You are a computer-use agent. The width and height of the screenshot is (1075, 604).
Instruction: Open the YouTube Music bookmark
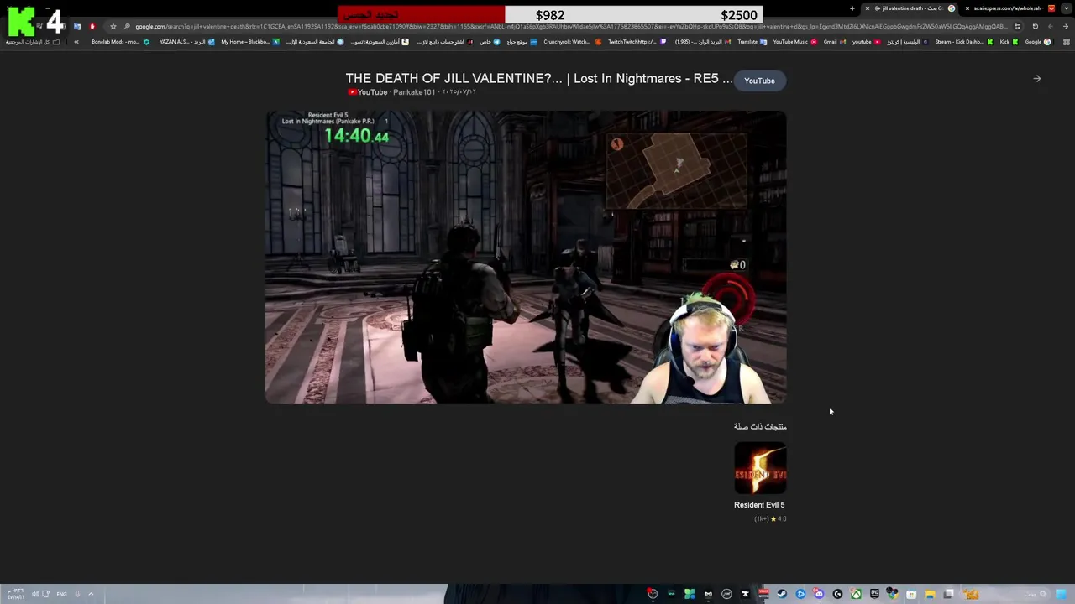794,42
